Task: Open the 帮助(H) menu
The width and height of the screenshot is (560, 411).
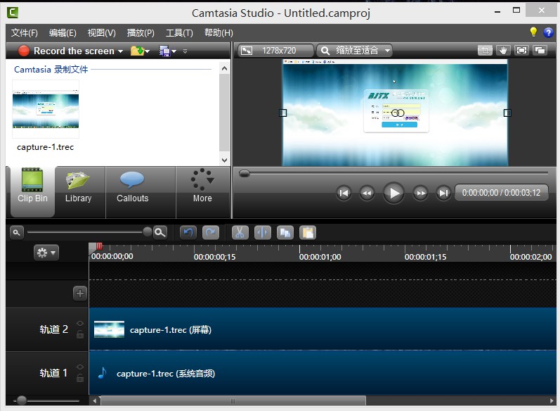Action: click(219, 33)
